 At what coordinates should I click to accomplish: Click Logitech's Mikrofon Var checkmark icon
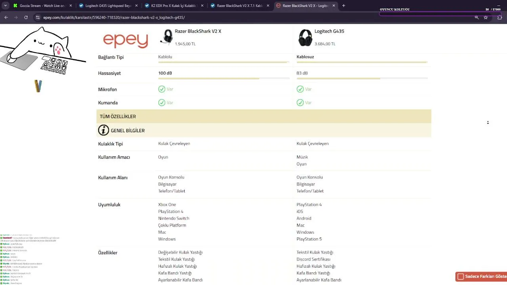coord(300,89)
